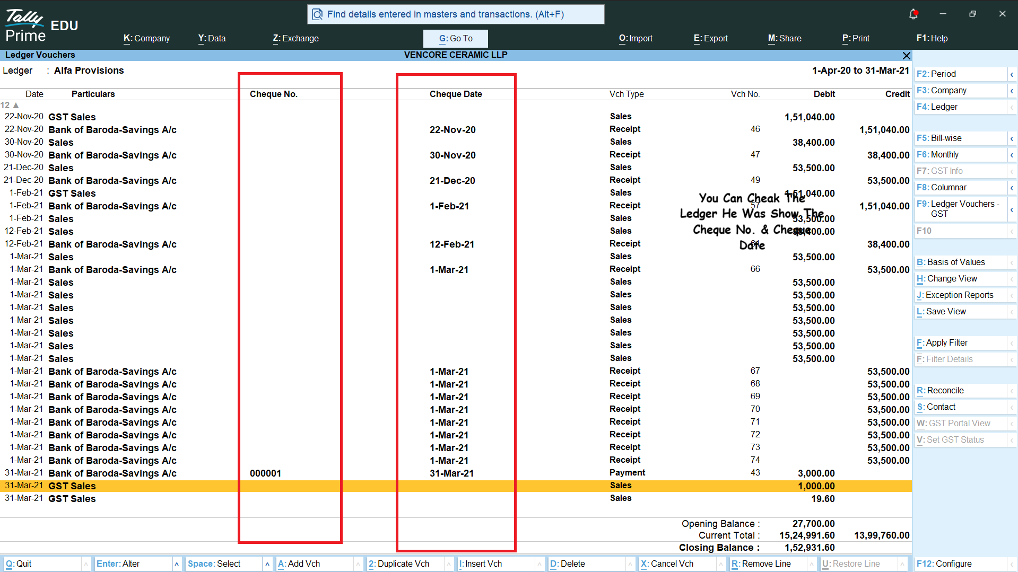
Task: Click R: Reconcile button
Action: pyautogui.click(x=960, y=390)
